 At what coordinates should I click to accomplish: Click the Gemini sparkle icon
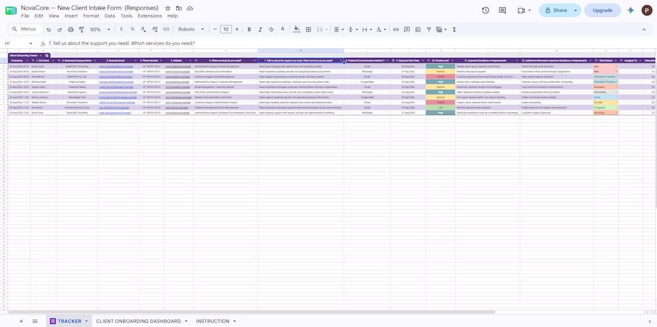[x=630, y=11]
